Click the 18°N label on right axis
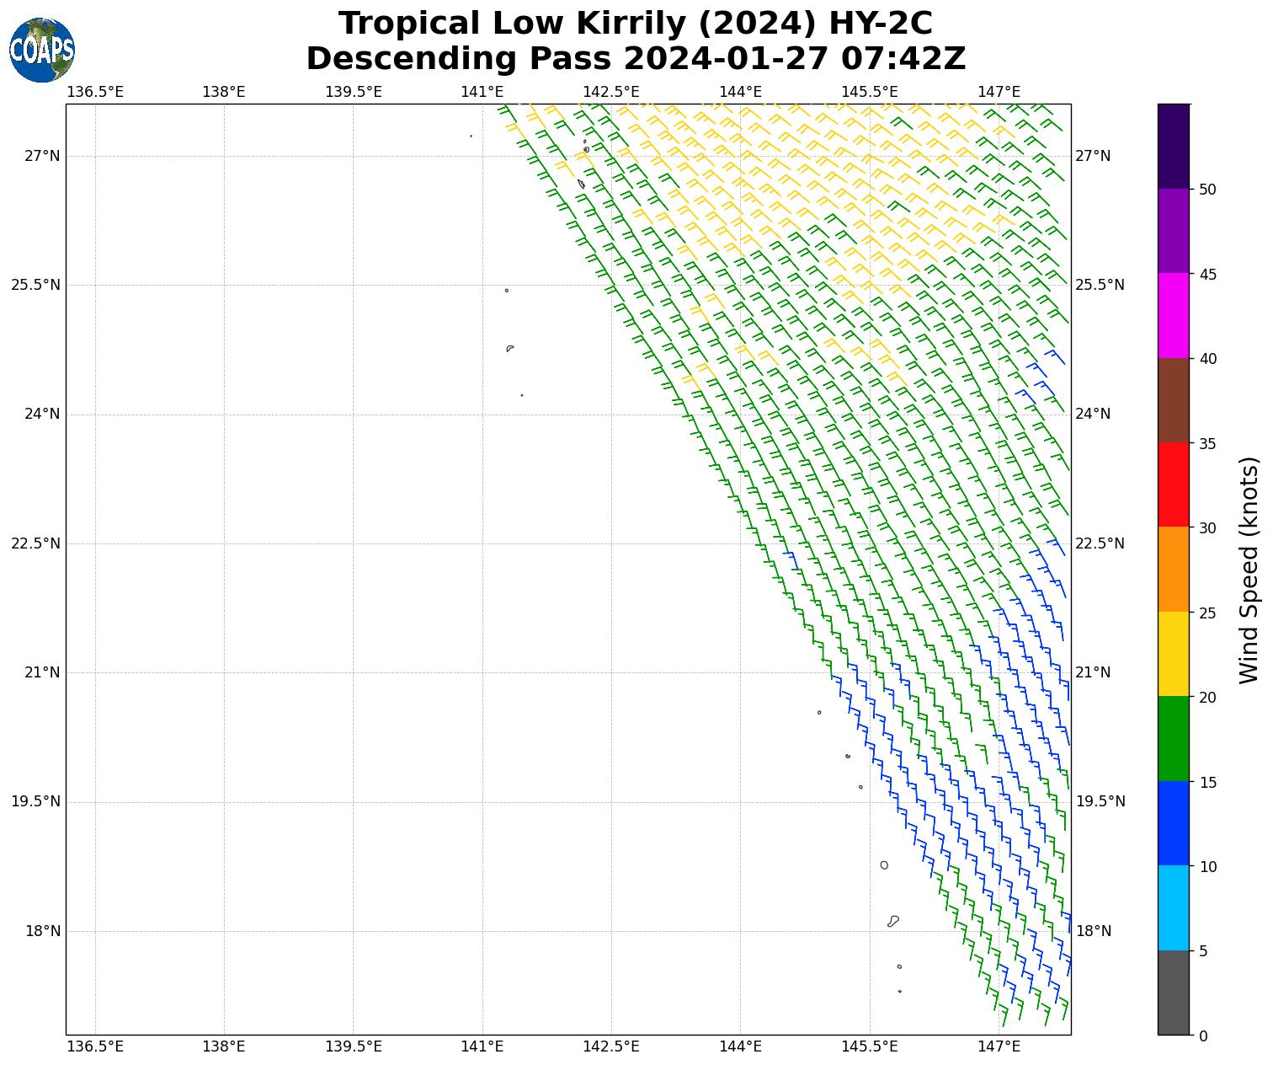 tap(1093, 931)
